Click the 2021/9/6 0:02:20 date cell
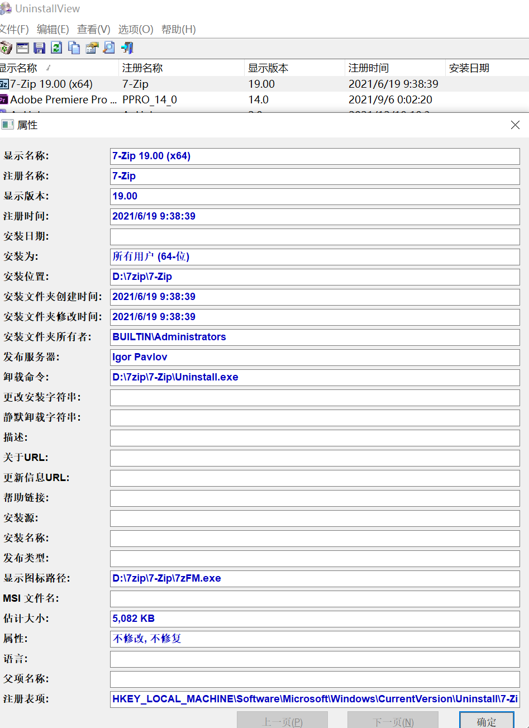This screenshot has height=728, width=529. [x=390, y=99]
